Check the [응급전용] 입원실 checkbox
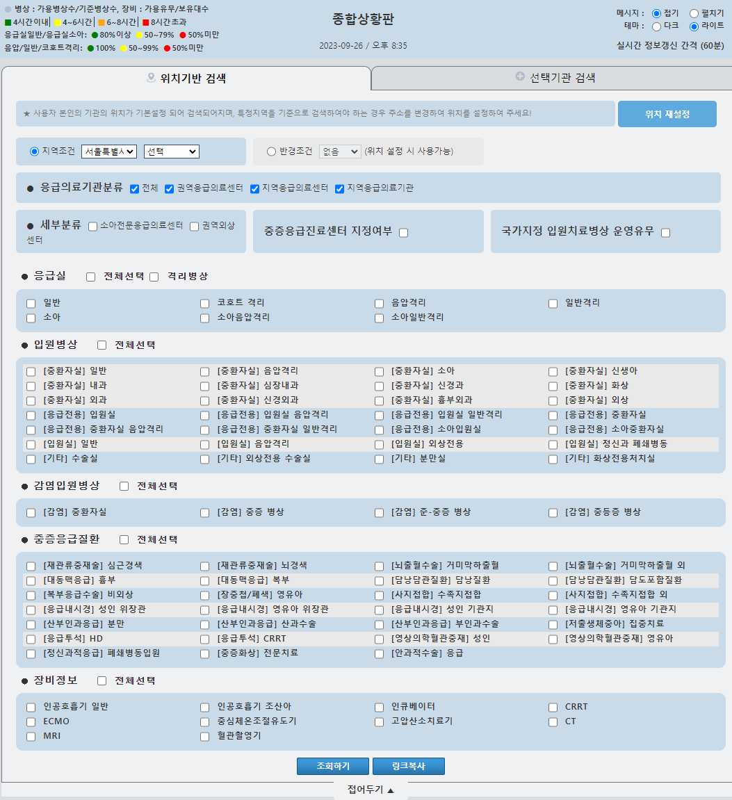The height and width of the screenshot is (800, 732). click(31, 416)
